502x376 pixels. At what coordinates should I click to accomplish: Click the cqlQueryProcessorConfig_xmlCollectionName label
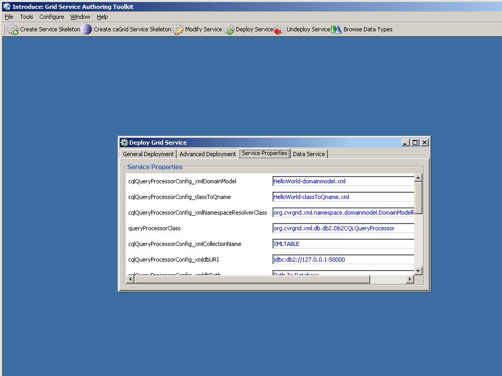pos(185,244)
